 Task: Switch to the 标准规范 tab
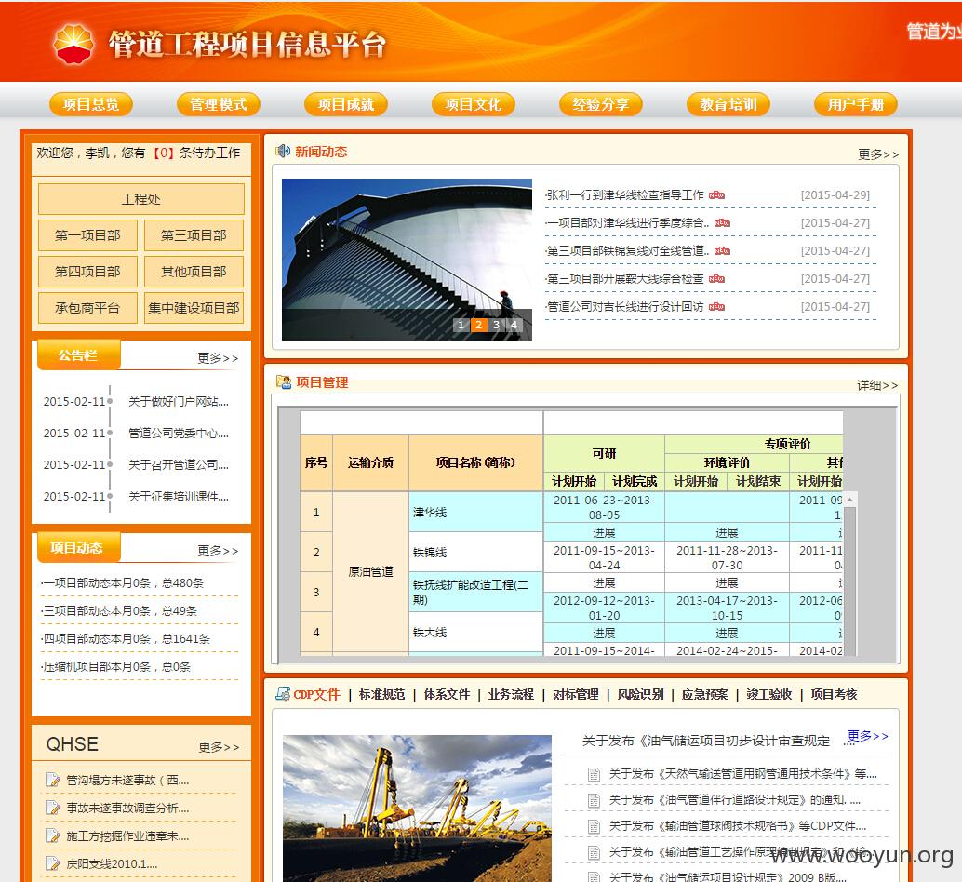click(381, 694)
